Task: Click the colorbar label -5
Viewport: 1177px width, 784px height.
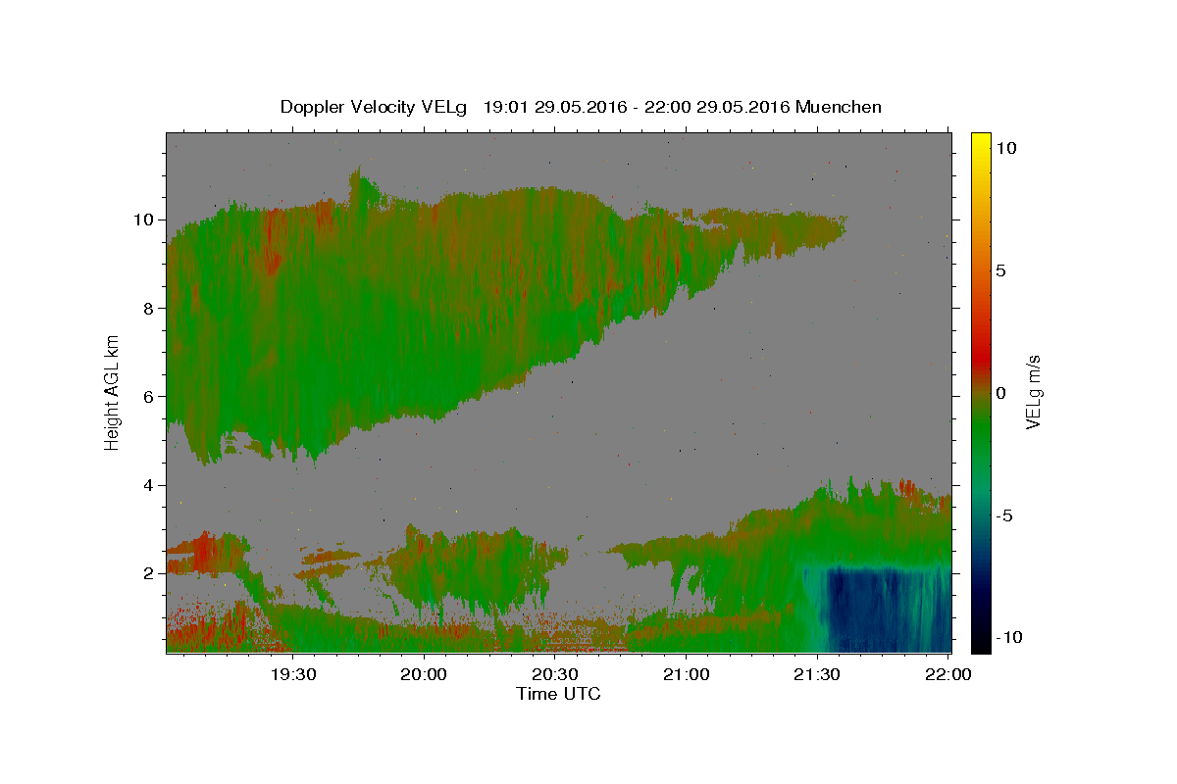Action: pos(1003,515)
